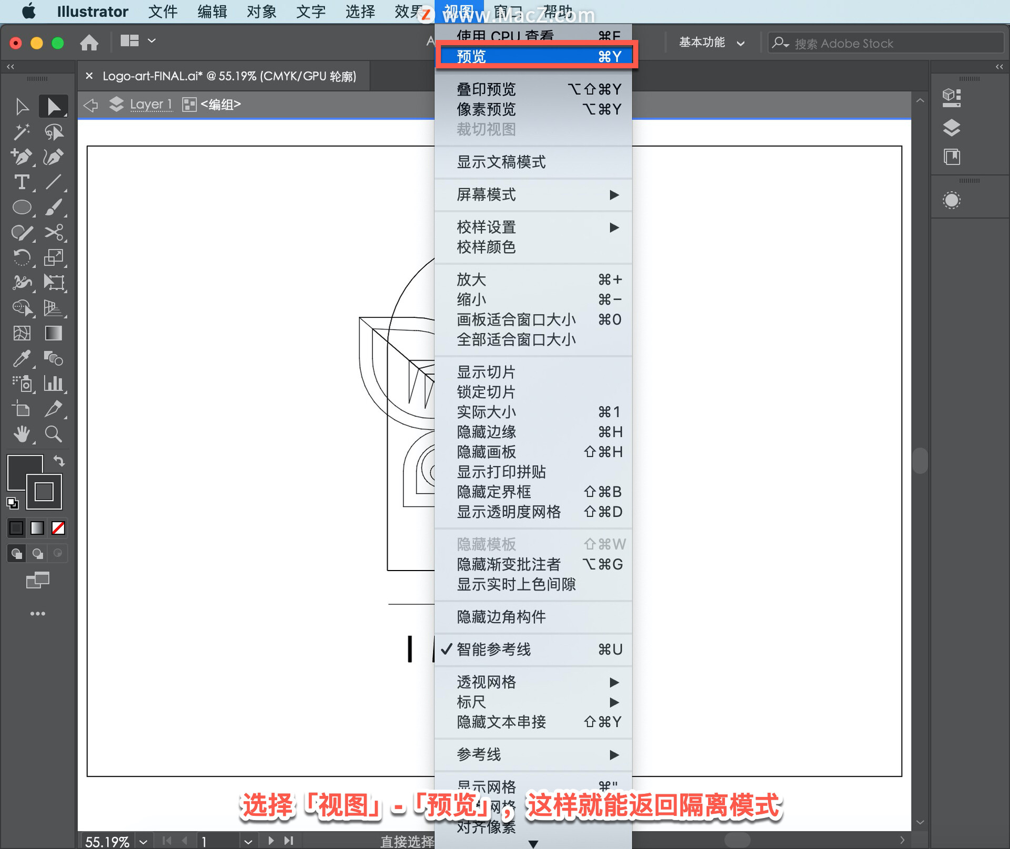Select the Lasso tool
Image resolution: width=1010 pixels, height=849 pixels.
pyautogui.click(x=53, y=132)
